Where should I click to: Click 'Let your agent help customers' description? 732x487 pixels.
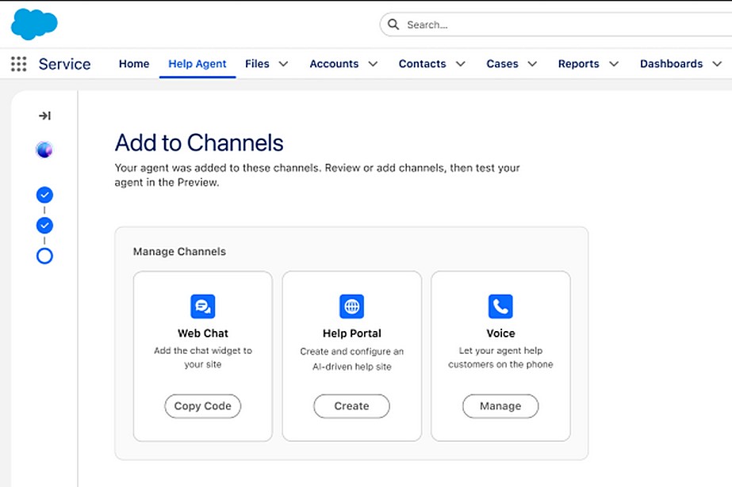500,357
